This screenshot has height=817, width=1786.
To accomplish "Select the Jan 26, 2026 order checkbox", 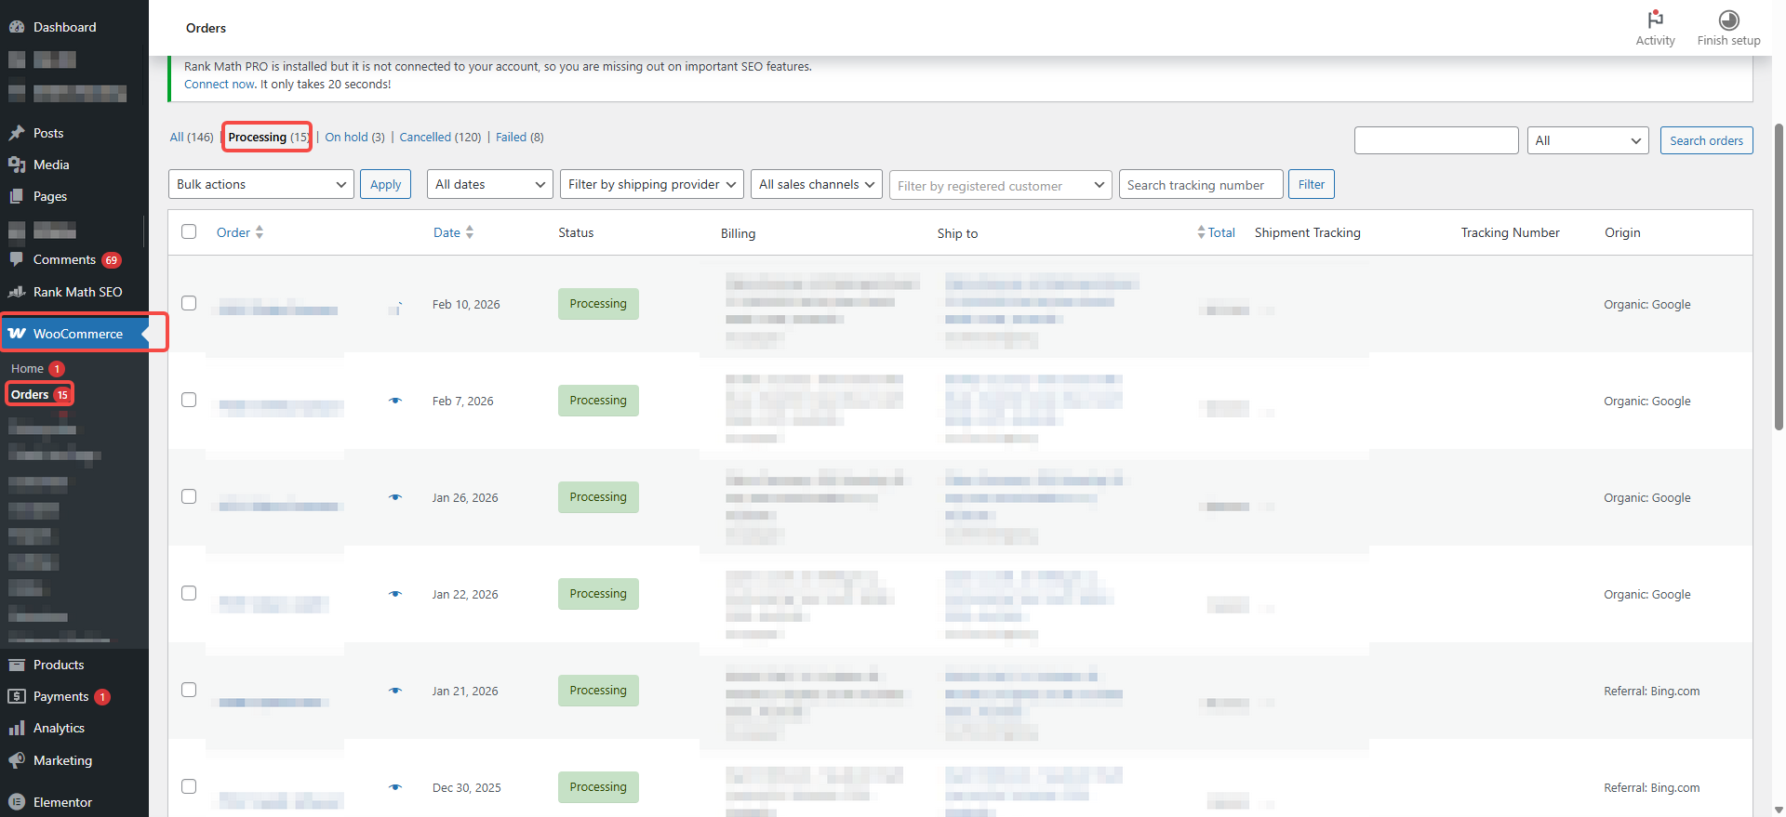I will [x=189, y=496].
